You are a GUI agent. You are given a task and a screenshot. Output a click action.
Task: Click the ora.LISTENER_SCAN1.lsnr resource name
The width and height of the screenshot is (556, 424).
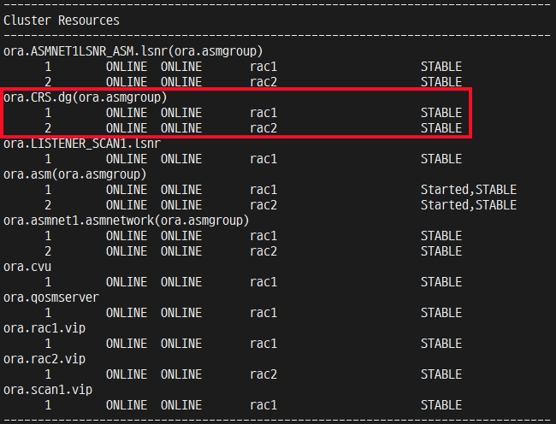tap(82, 144)
